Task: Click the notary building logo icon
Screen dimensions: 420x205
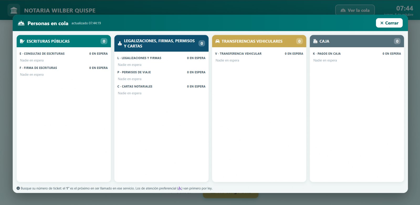Action: click(x=14, y=10)
